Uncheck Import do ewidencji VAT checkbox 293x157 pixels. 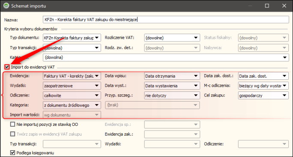point(7,67)
